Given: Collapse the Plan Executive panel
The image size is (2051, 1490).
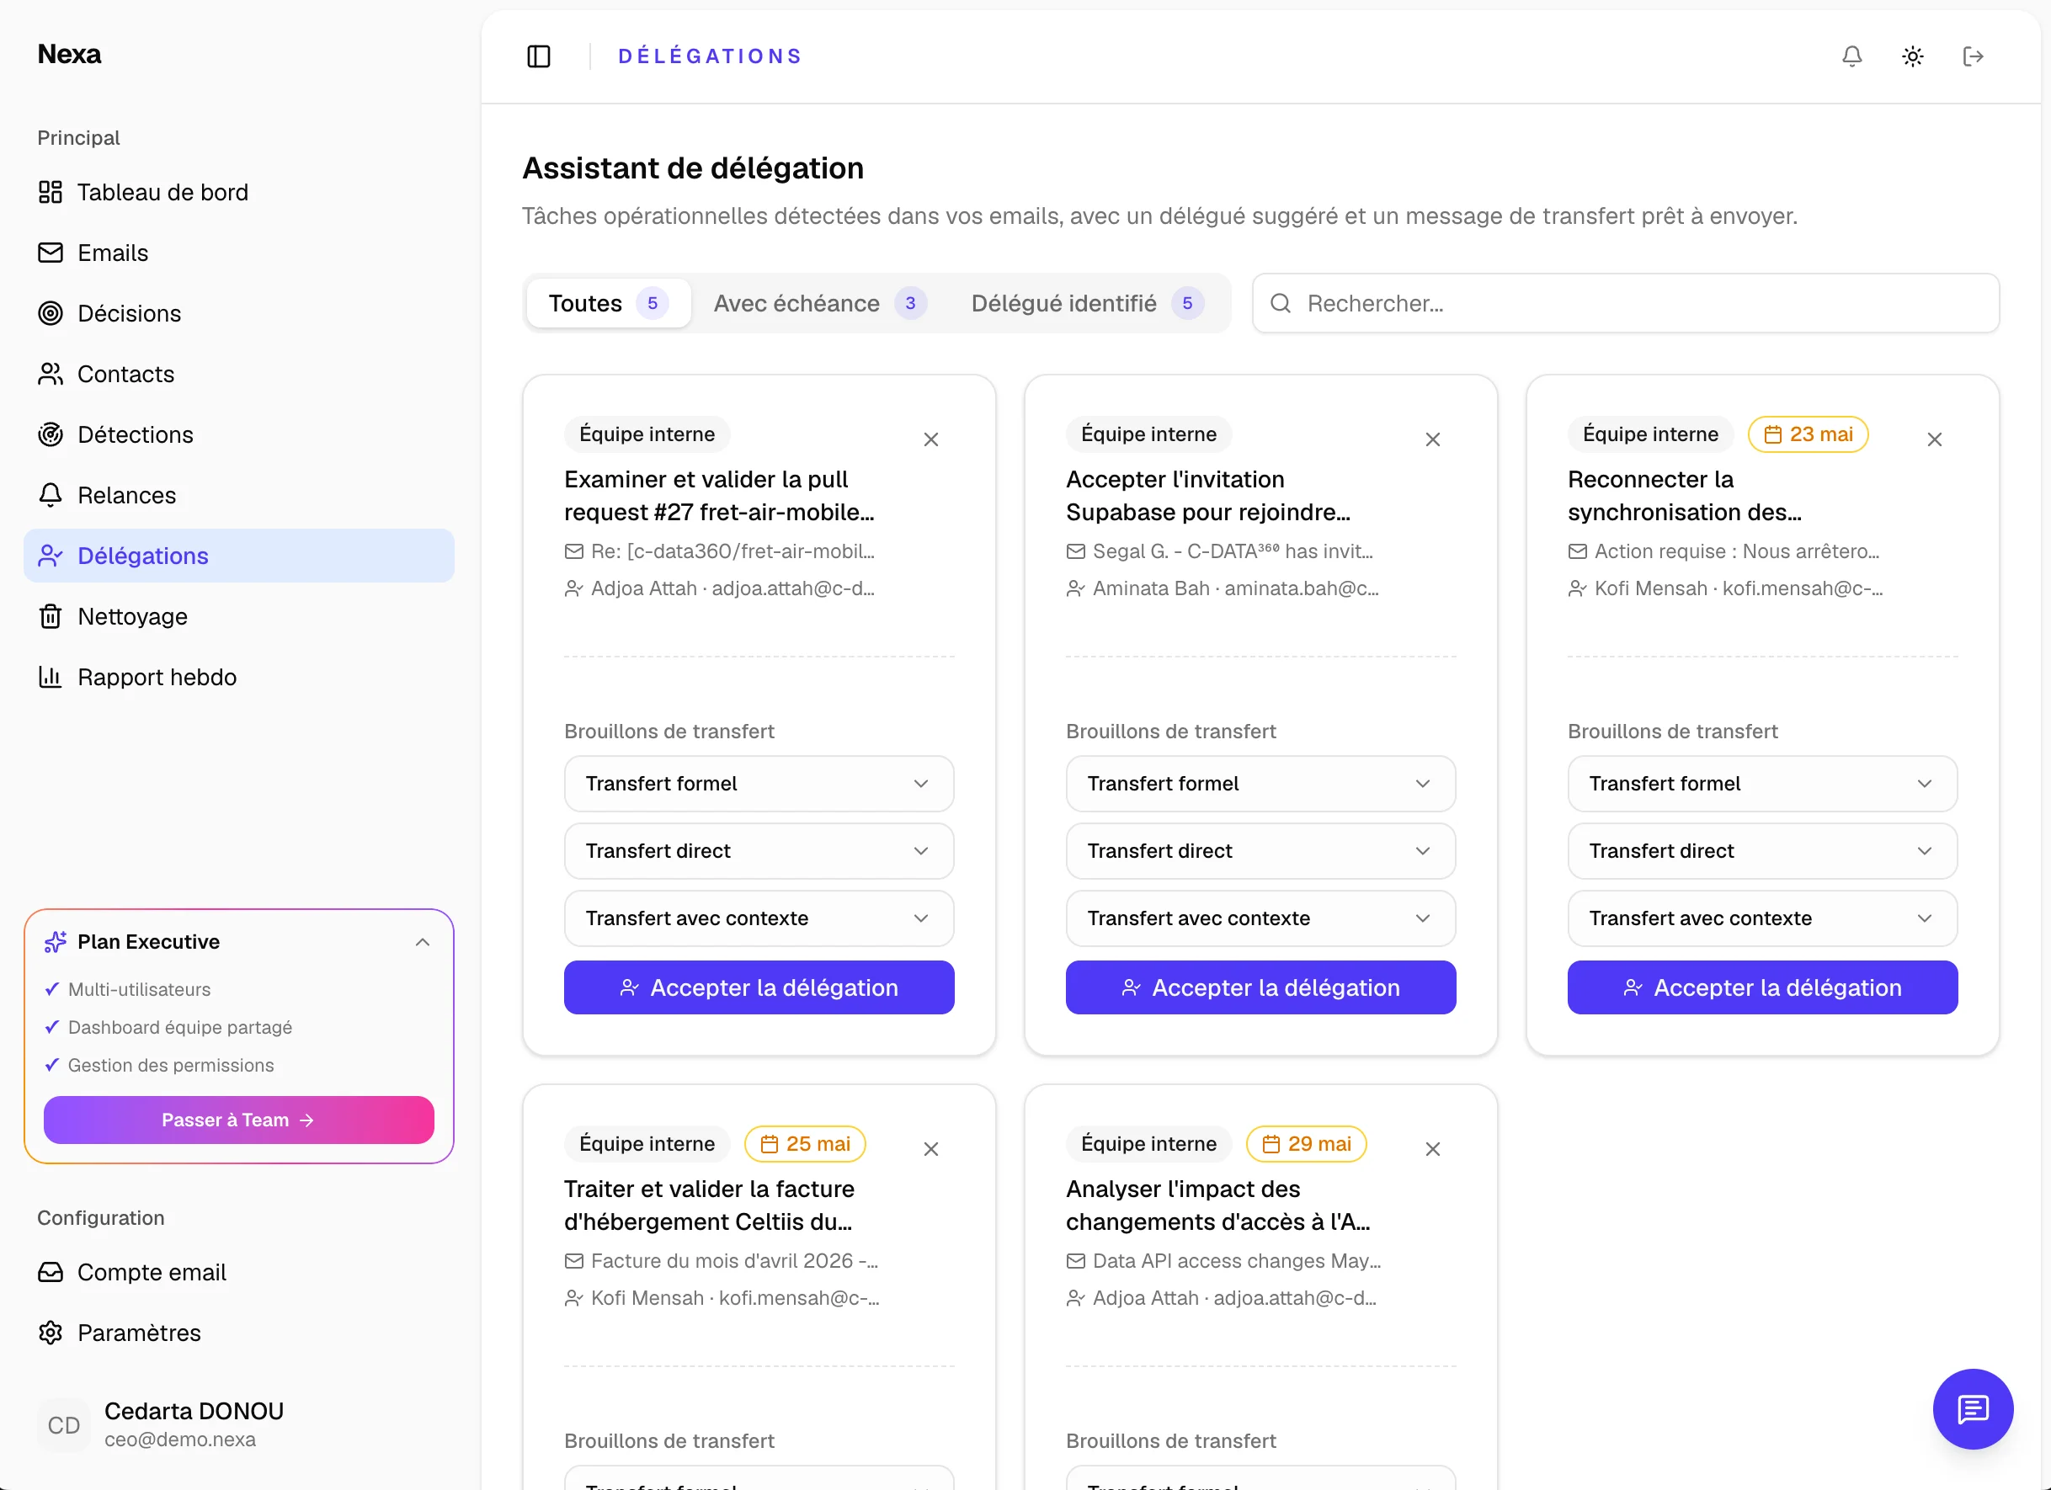Looking at the screenshot, I should pos(423,942).
